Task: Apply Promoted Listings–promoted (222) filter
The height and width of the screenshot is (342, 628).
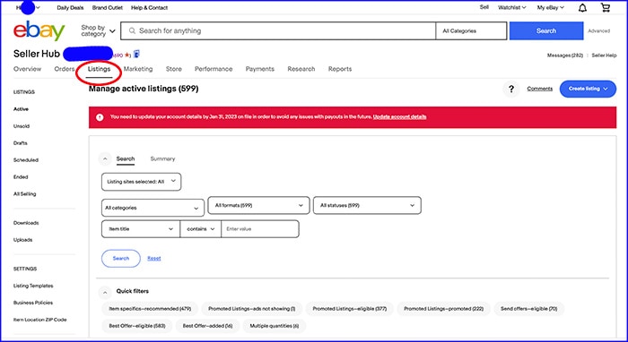Action: [444, 309]
